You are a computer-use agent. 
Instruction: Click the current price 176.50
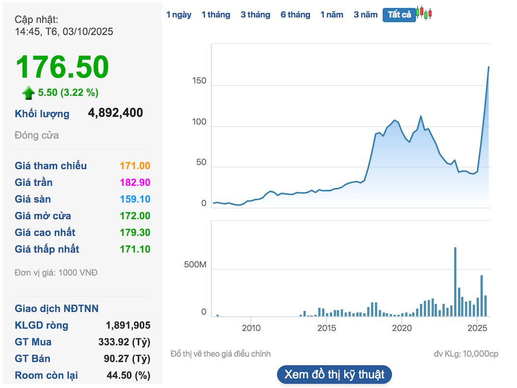pos(62,67)
